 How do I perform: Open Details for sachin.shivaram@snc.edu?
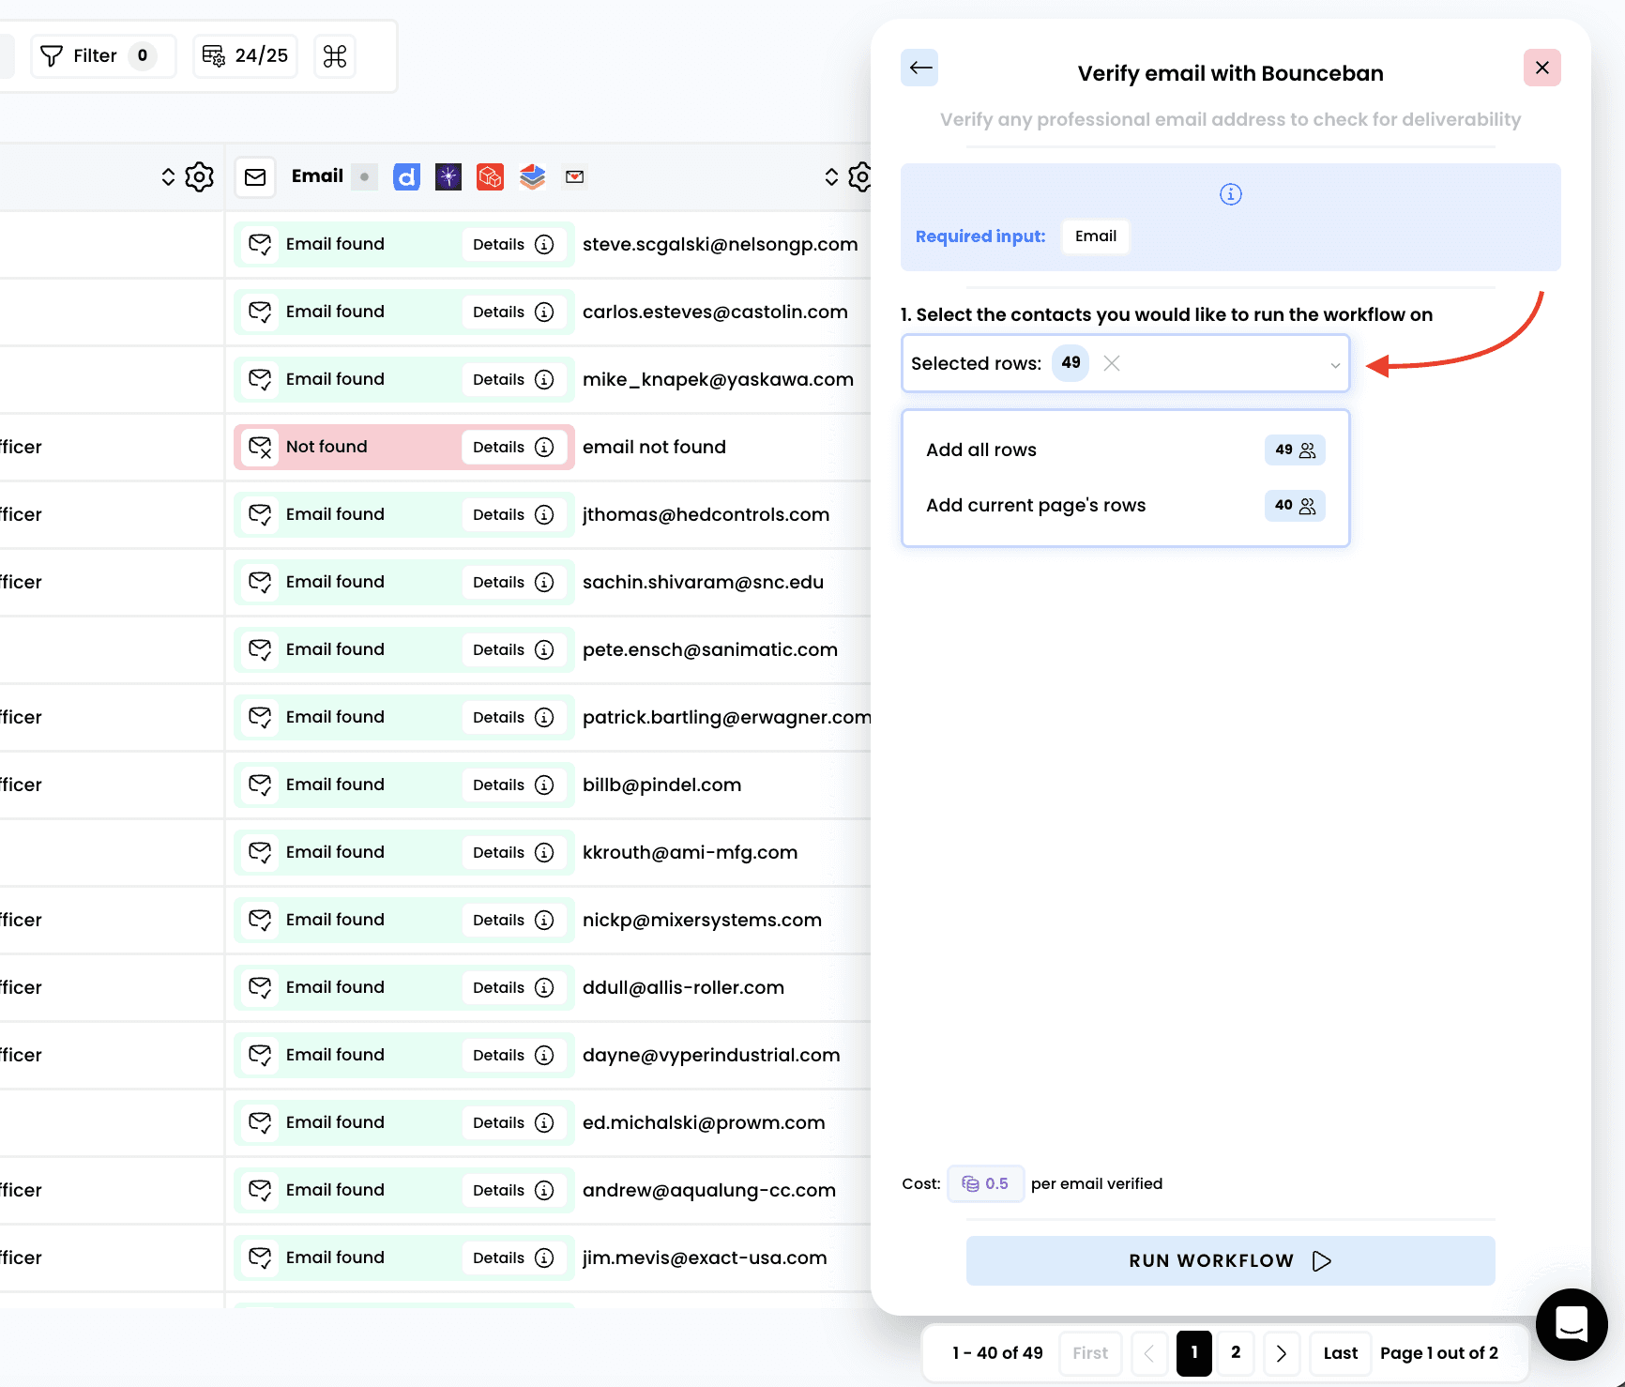click(513, 582)
